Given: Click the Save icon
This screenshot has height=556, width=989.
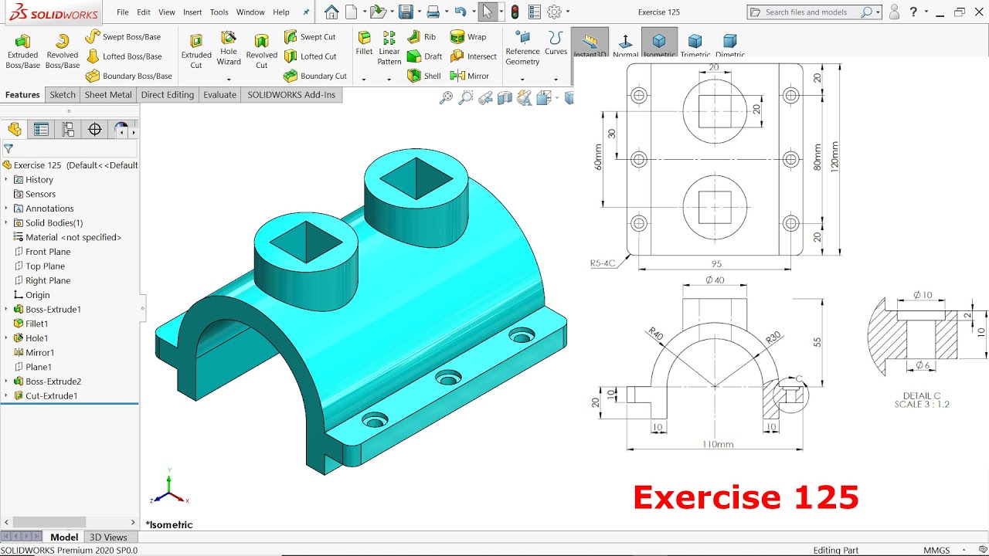Looking at the screenshot, I should (x=406, y=12).
